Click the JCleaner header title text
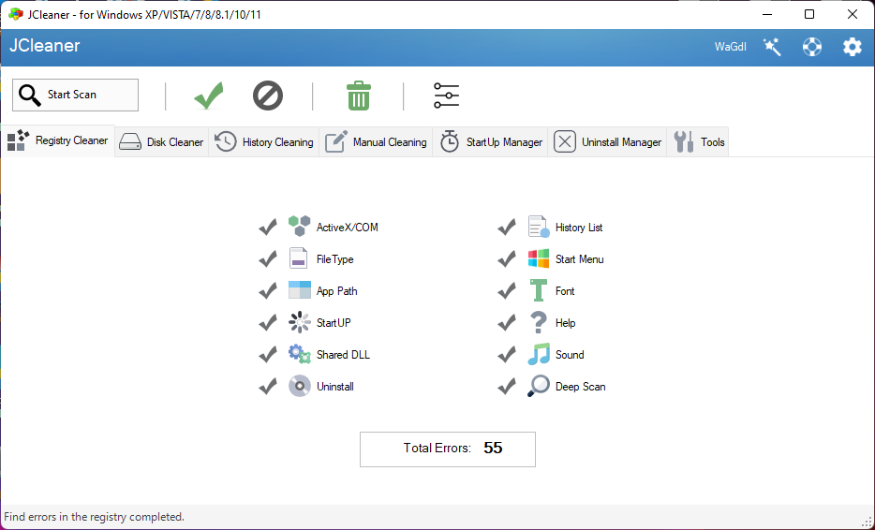The image size is (875, 530). (x=45, y=46)
